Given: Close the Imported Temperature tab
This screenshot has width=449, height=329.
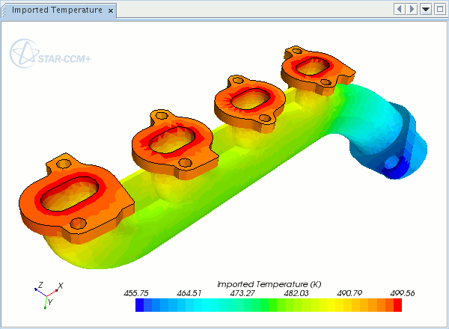Looking at the screenshot, I should click(111, 11).
